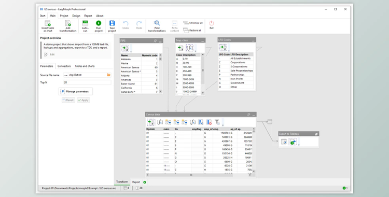
Task: Select the filter action in Census data
Action: [x=217, y=122]
